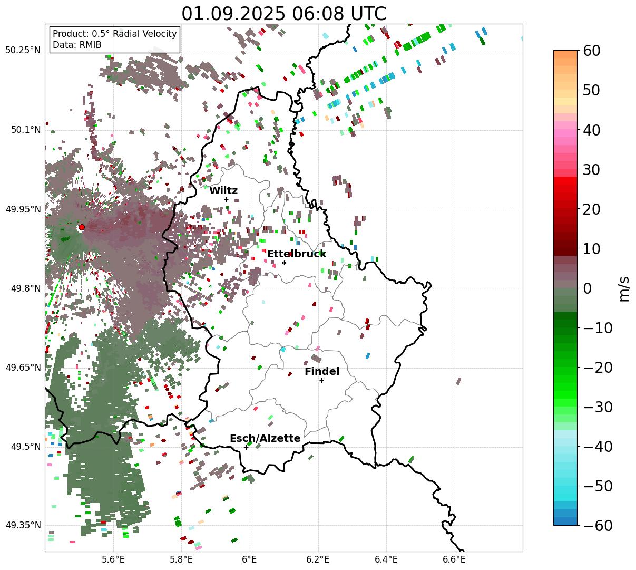
Task: Click the 49.5°N latitude label
Action: 25,447
